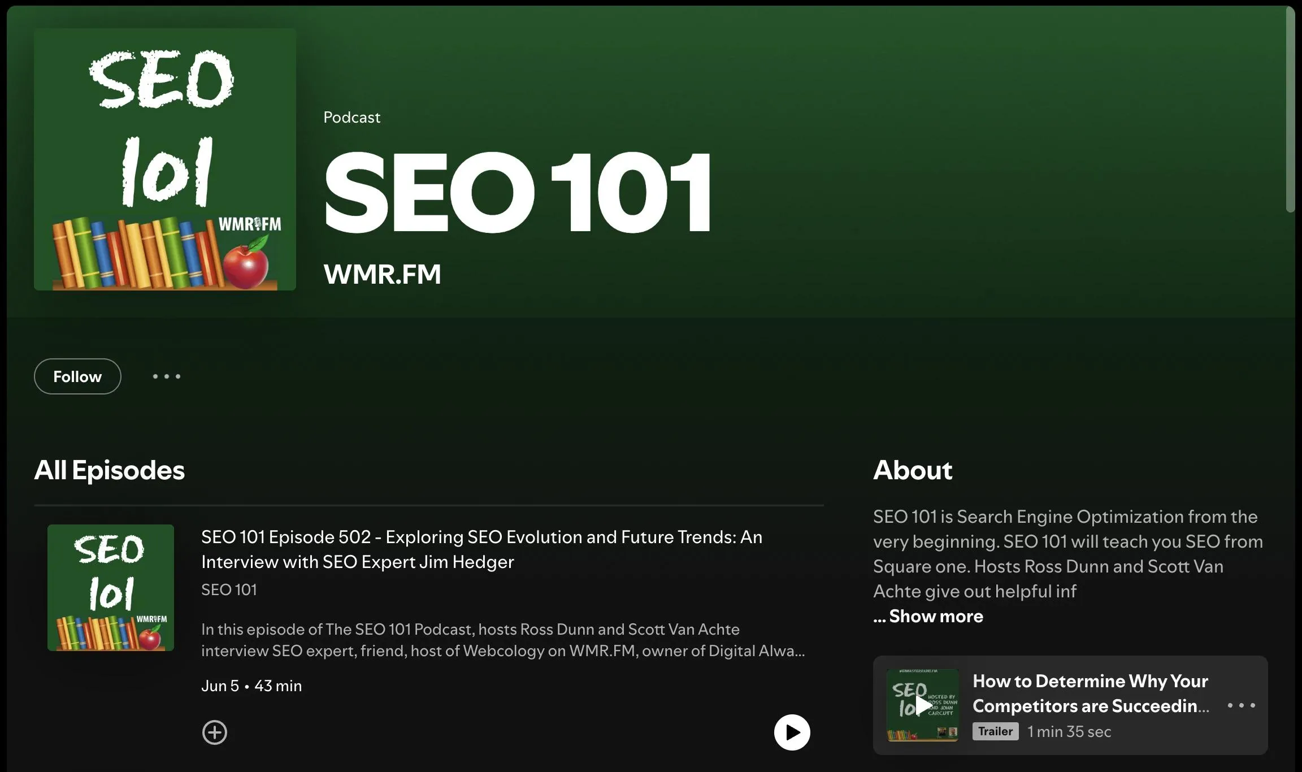Click the 'Jun 5 • 43 min' episode metadata
The width and height of the screenshot is (1302, 772).
click(251, 686)
